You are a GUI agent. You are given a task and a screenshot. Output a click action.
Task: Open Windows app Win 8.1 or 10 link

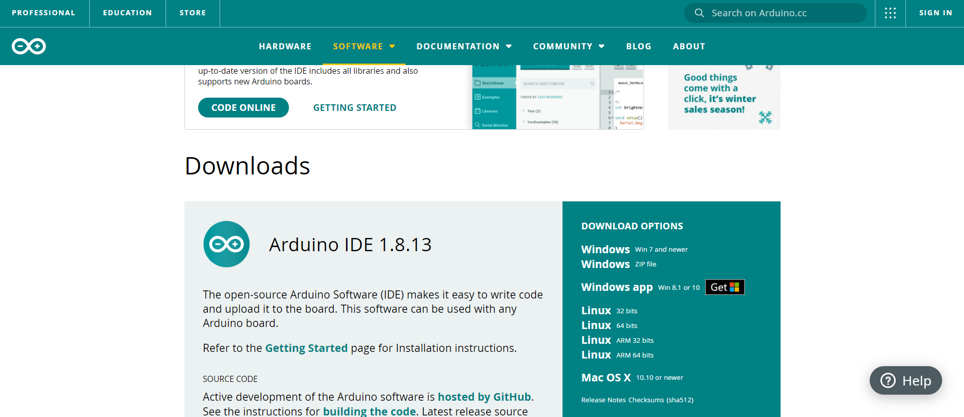(640, 287)
